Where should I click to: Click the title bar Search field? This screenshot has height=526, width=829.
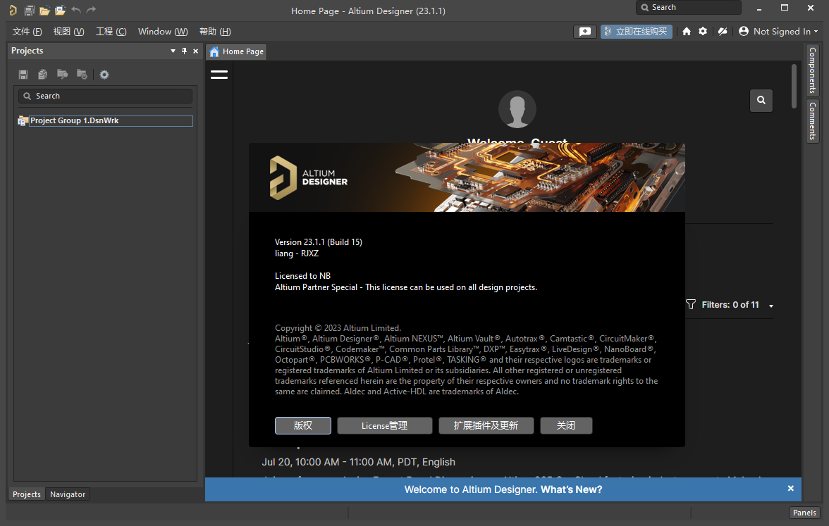688,7
